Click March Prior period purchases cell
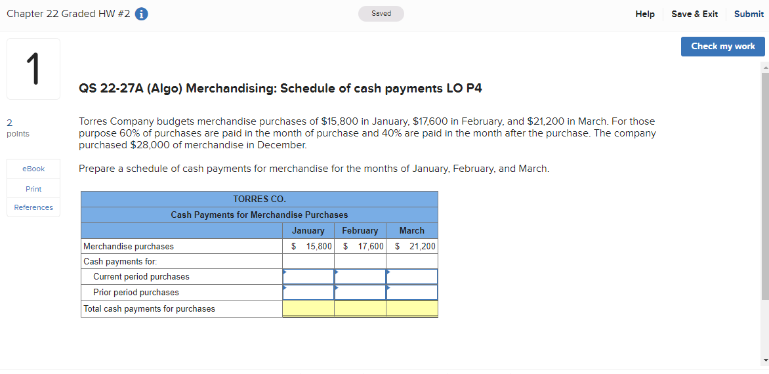Screen dimensions: 769x374 point(412,293)
